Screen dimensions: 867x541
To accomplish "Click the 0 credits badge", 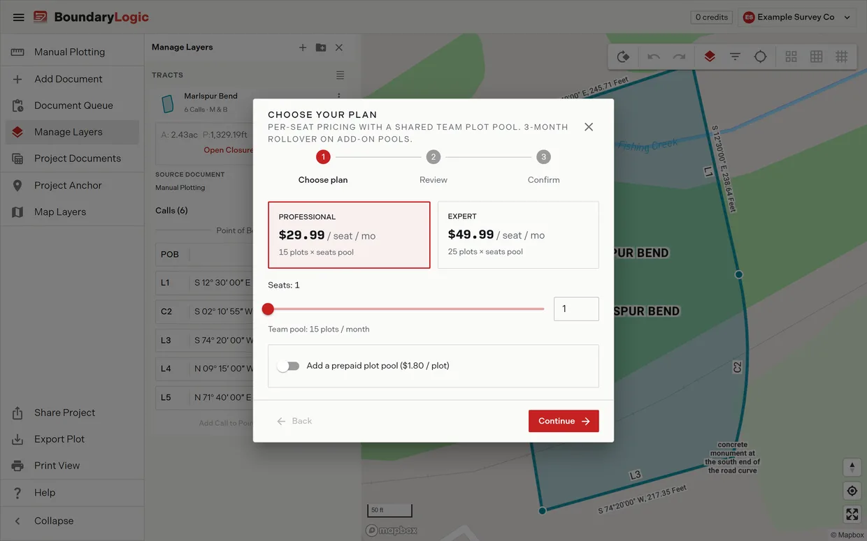I will pos(712,17).
